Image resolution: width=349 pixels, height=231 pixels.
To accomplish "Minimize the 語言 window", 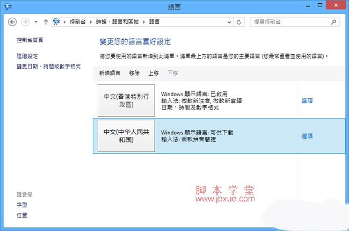I will click(308, 5).
